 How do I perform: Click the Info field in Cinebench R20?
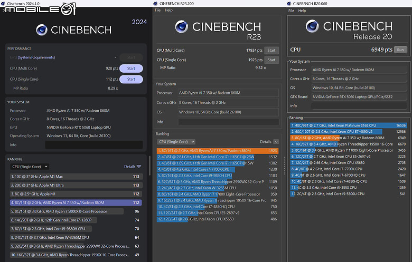pyautogui.click(x=359, y=105)
